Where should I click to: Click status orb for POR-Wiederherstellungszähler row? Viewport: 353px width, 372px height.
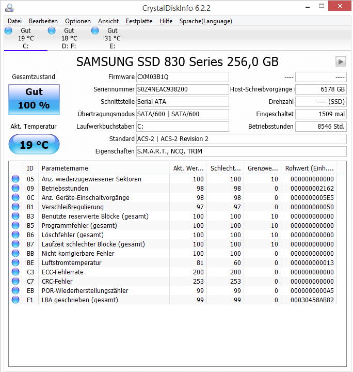click(x=15, y=290)
